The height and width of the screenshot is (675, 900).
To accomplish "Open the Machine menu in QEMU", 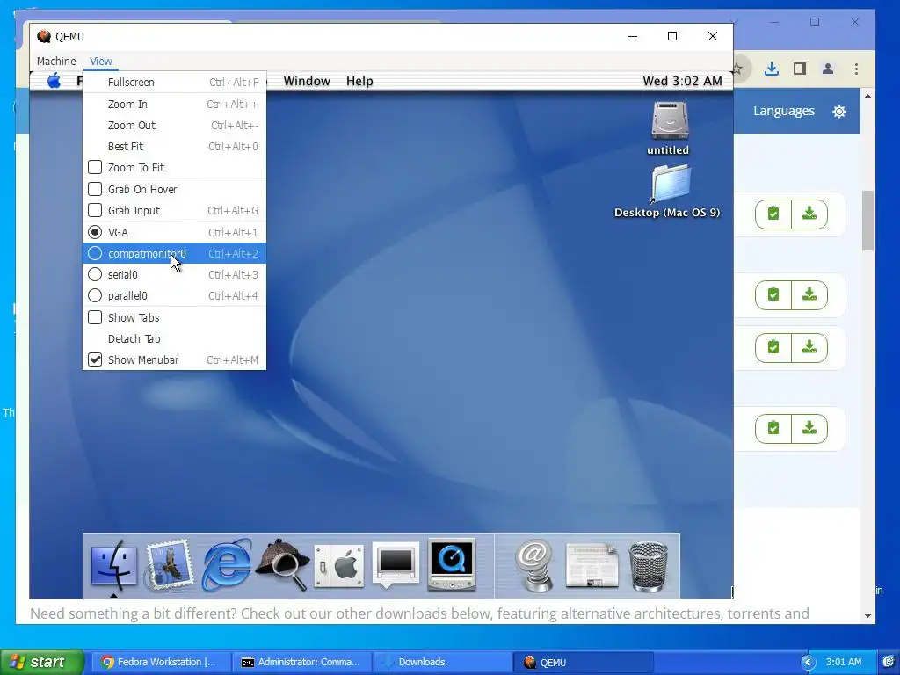I will pyautogui.click(x=56, y=61).
